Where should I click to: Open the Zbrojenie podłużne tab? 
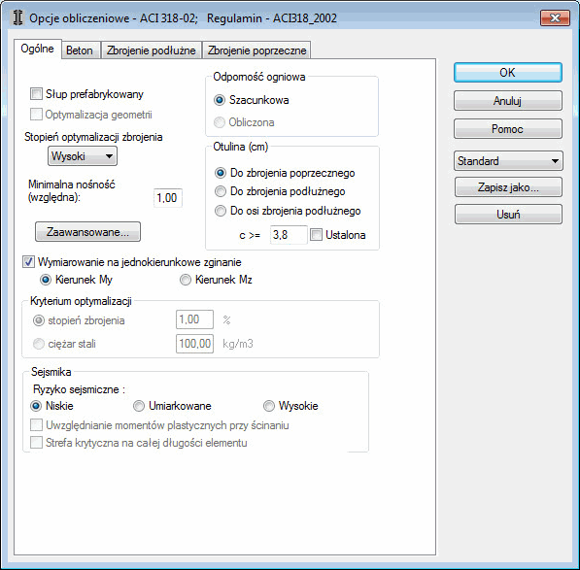(x=151, y=50)
